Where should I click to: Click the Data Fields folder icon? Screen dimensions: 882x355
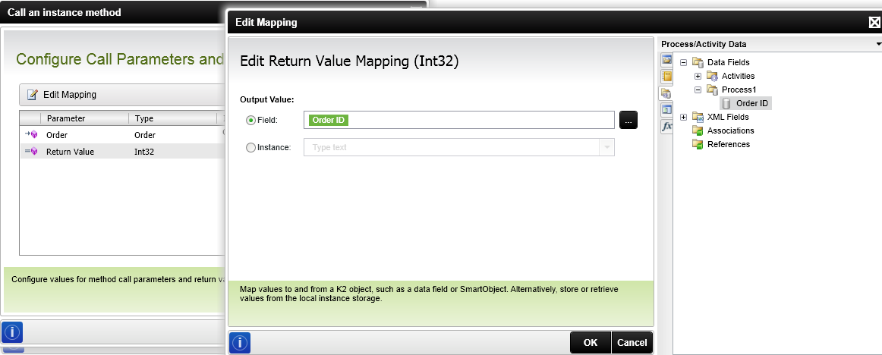[x=698, y=62]
